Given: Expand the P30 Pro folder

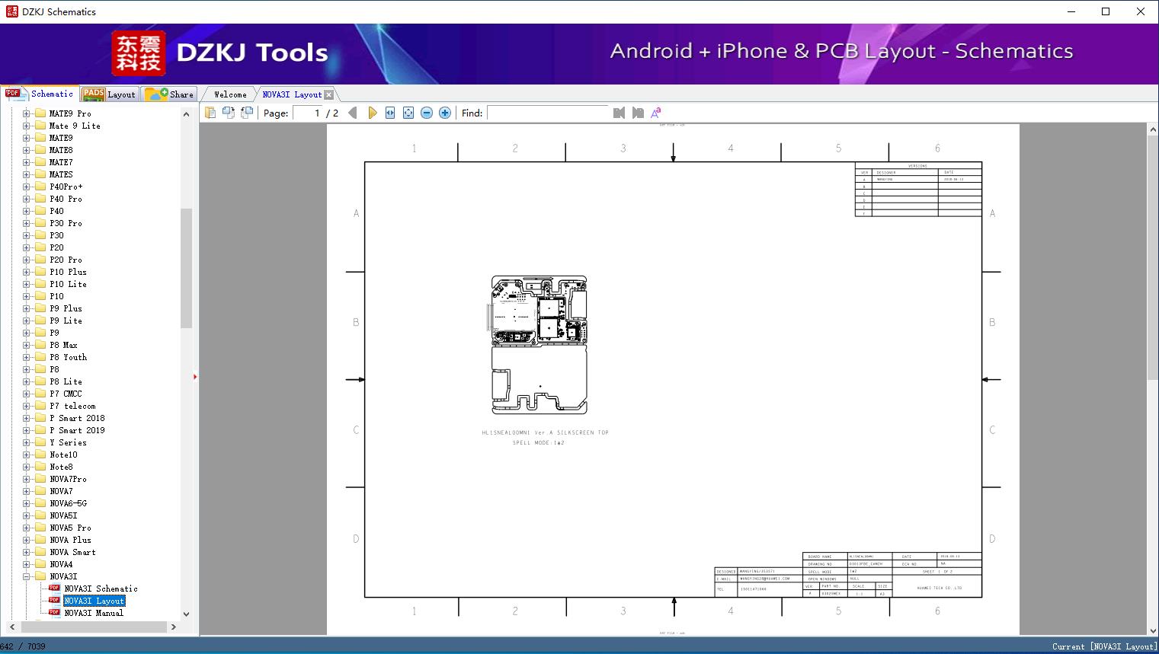Looking at the screenshot, I should [27, 223].
